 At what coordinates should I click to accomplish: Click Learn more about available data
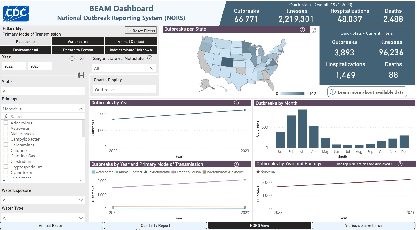[367, 92]
